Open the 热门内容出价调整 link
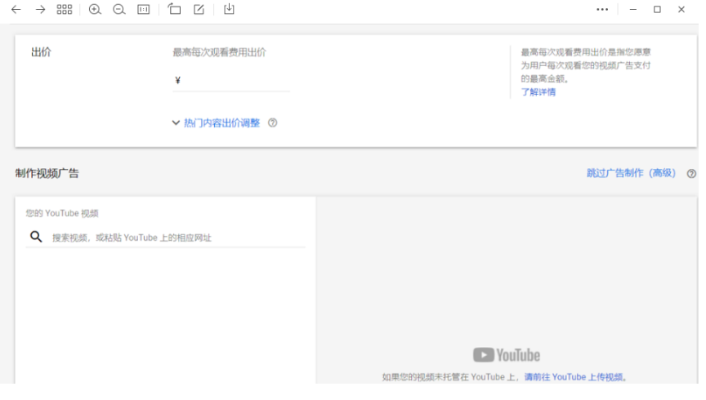Viewport: 706px width, 400px height. [x=222, y=122]
